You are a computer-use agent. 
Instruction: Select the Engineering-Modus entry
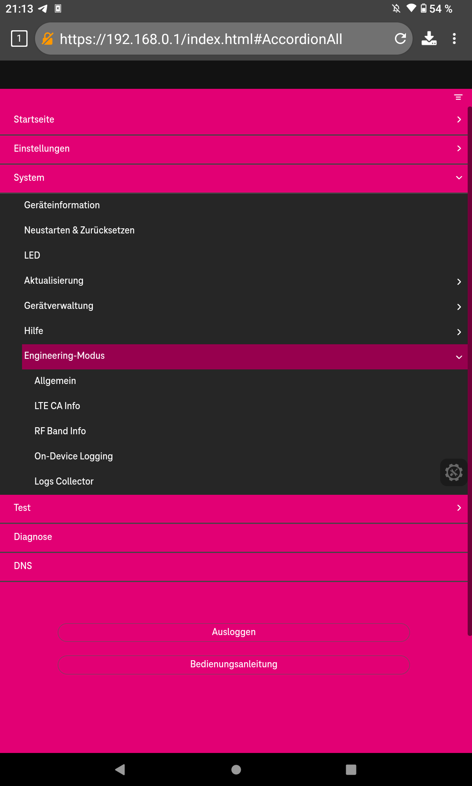(245, 356)
